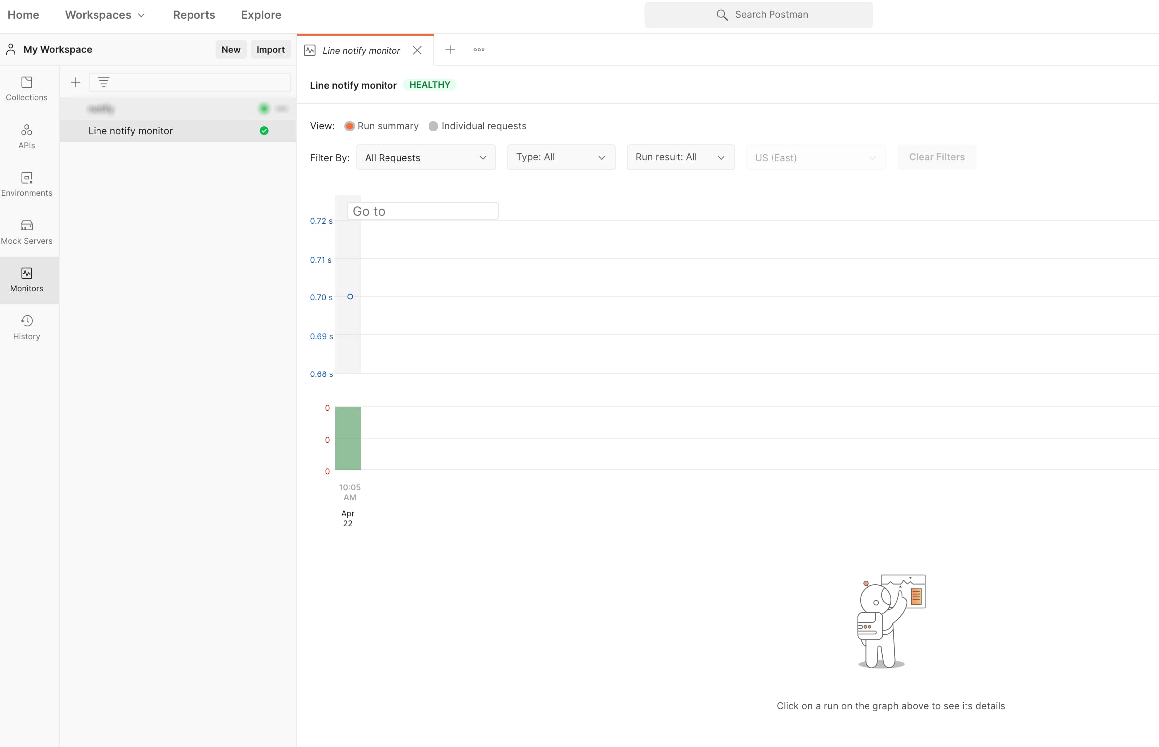Open the Run result: All dropdown
The image size is (1159, 747).
[x=680, y=157]
